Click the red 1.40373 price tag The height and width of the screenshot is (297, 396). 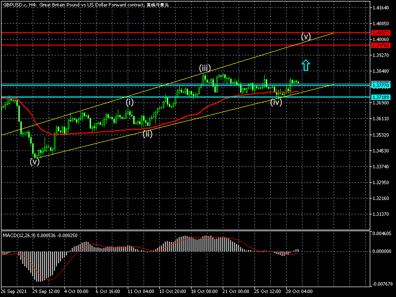(x=381, y=33)
